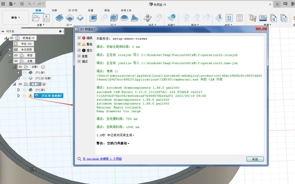Screen dimensions: 295x184
Task: Select the 2D Contour toolbar icon
Action: [x=80, y=18]
